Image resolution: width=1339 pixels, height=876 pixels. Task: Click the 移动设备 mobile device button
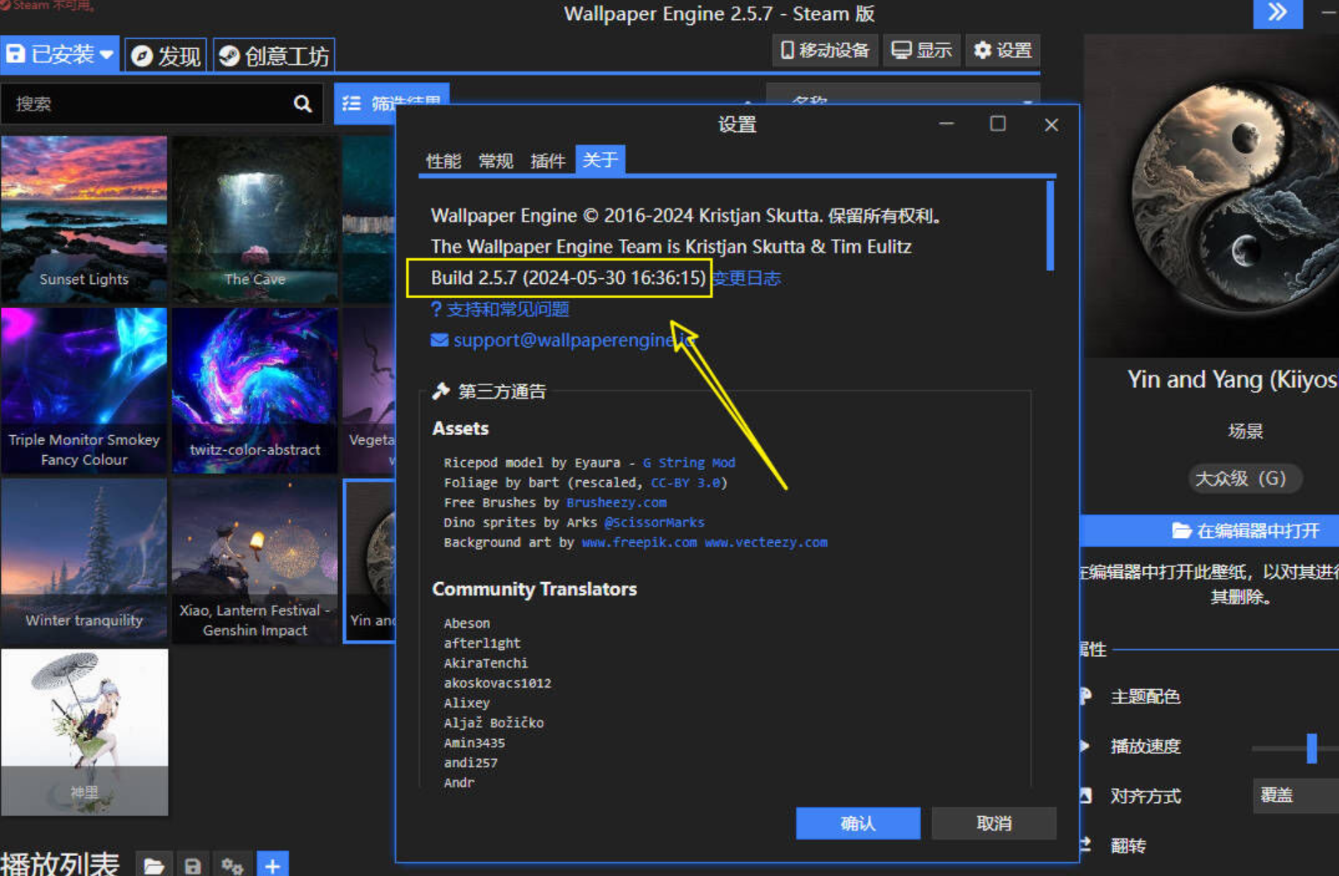tap(825, 51)
